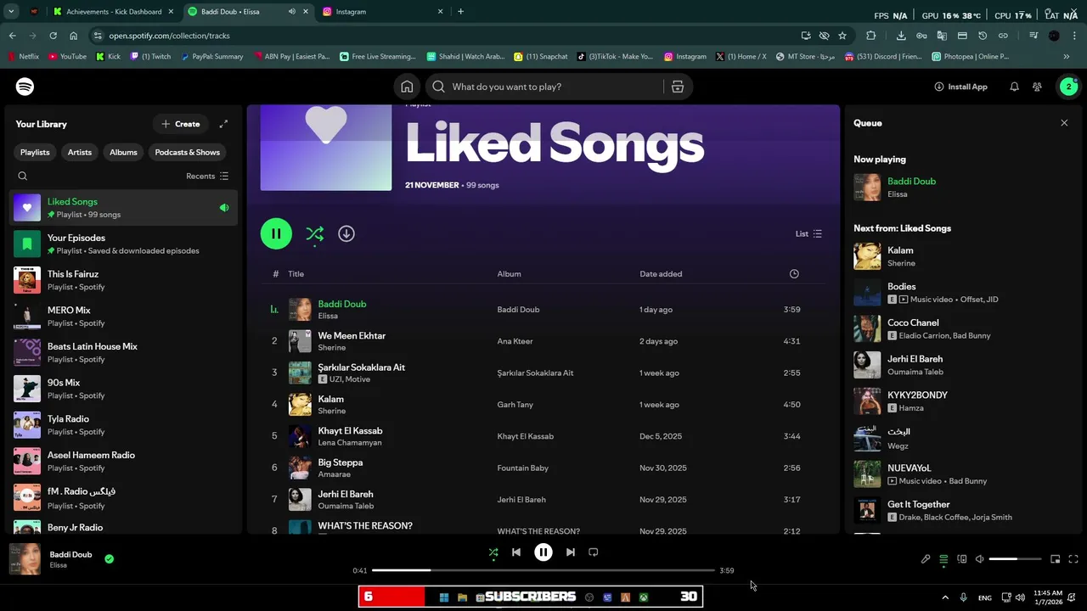Open the Ana Kteer album link
1087x611 pixels.
[515, 341]
